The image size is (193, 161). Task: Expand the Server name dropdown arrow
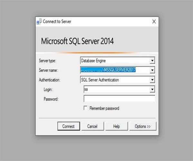(x=152, y=70)
